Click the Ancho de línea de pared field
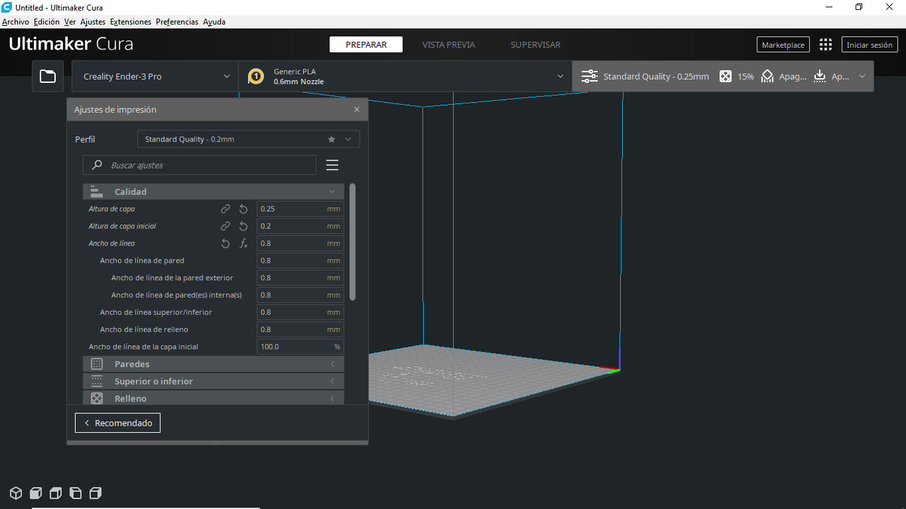Viewport: 906px width, 509px height. [300, 260]
